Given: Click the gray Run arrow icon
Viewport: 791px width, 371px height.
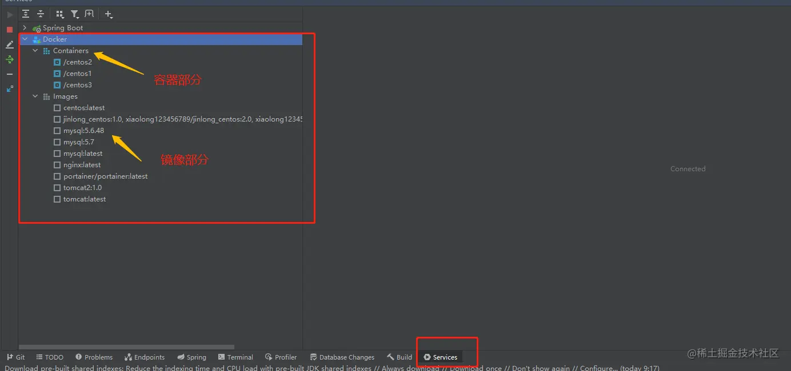Looking at the screenshot, I should [10, 15].
